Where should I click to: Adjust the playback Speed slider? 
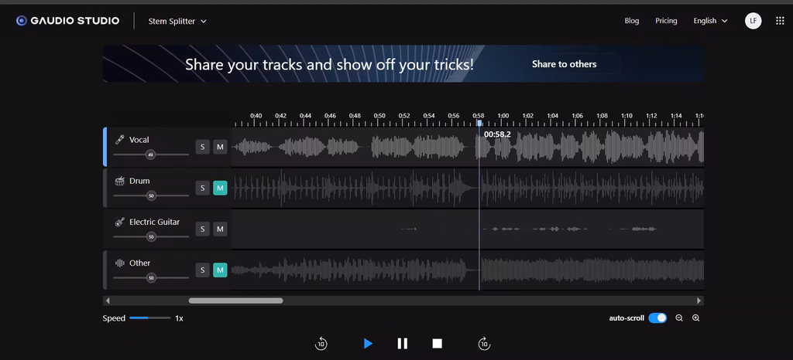click(149, 318)
